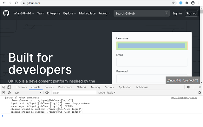Open the Enterprise link

coord(54,13)
